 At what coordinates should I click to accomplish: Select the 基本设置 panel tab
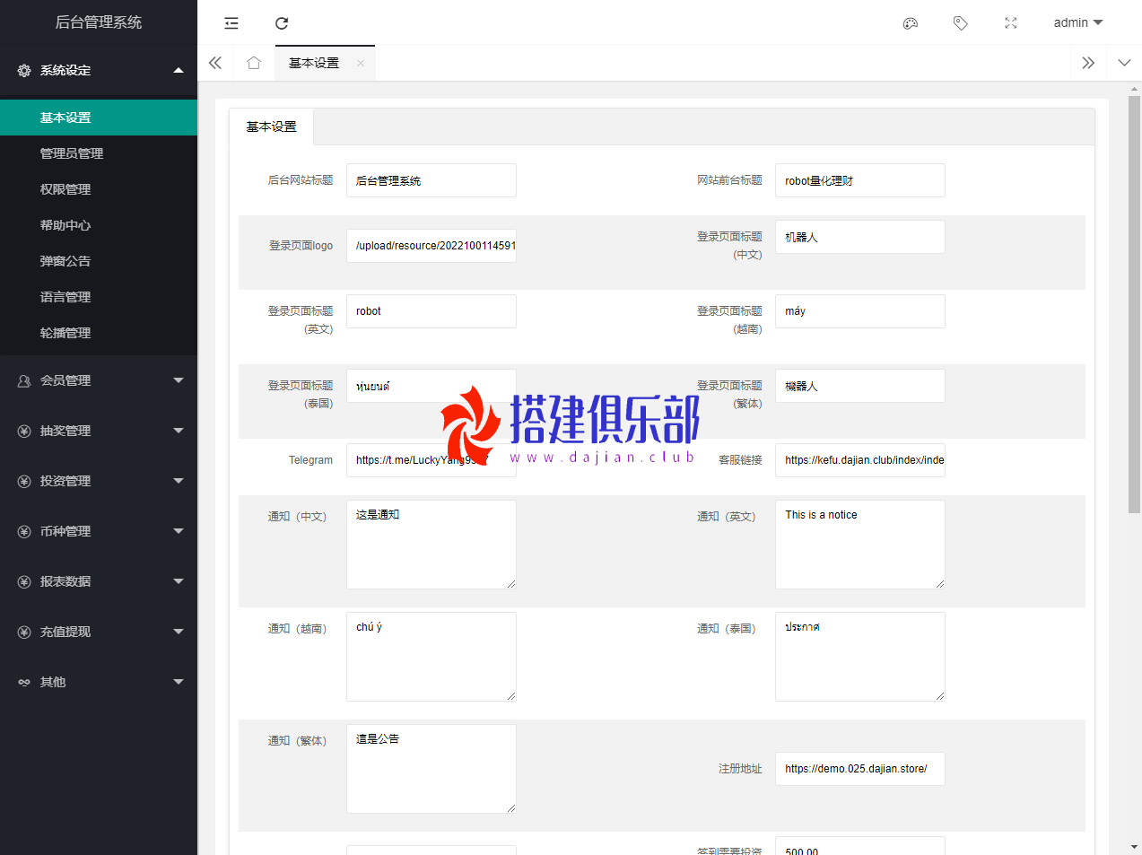(x=272, y=127)
